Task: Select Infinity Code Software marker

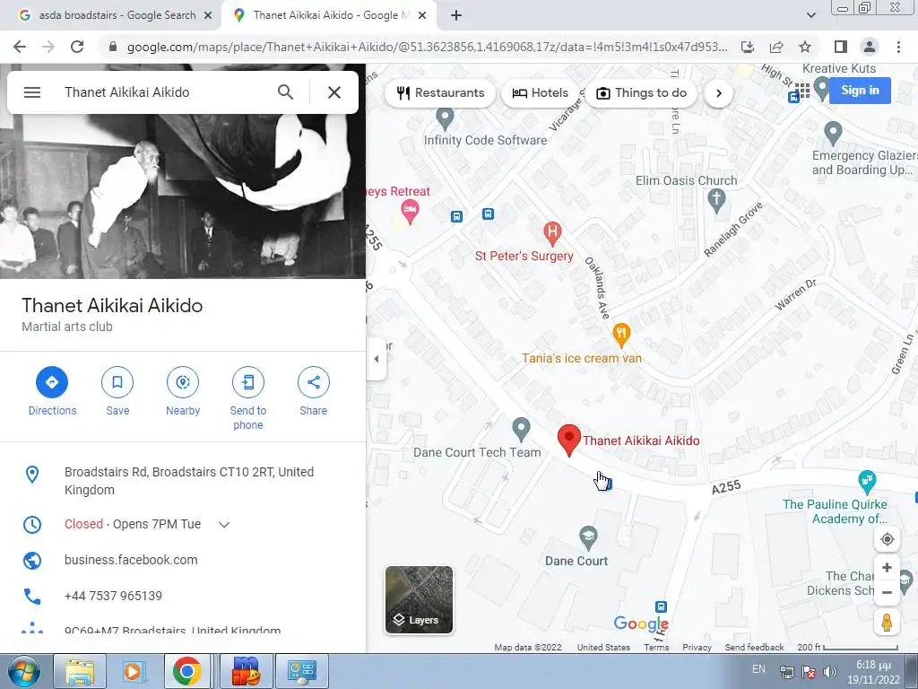Action: pyautogui.click(x=445, y=119)
